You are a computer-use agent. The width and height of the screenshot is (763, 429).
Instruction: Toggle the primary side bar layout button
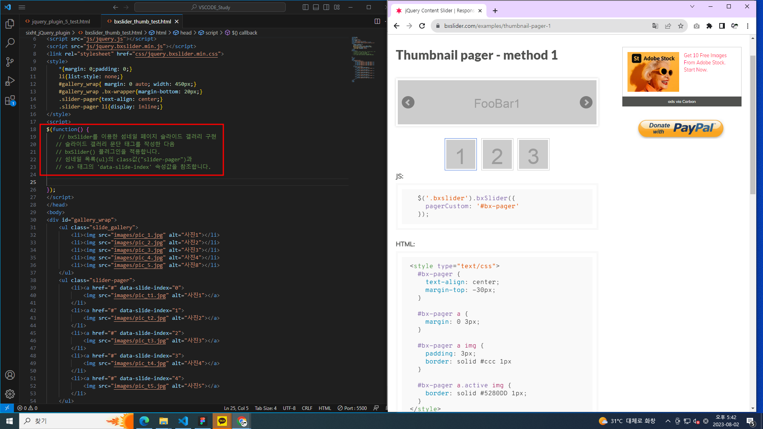[306, 7]
